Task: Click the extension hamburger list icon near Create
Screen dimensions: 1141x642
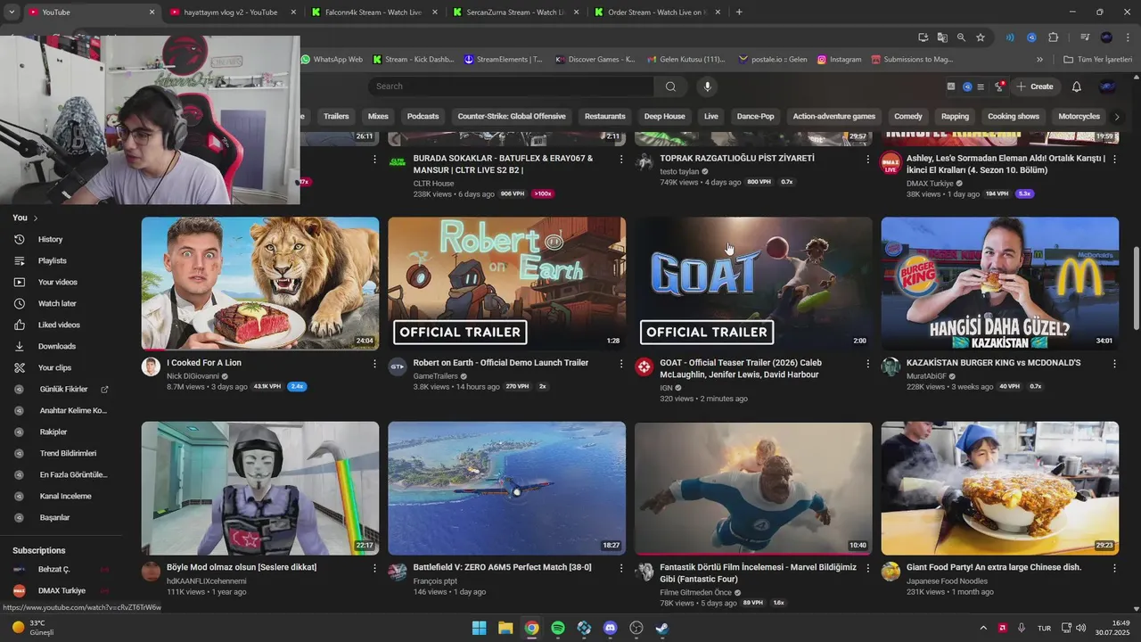Action: coord(981,86)
